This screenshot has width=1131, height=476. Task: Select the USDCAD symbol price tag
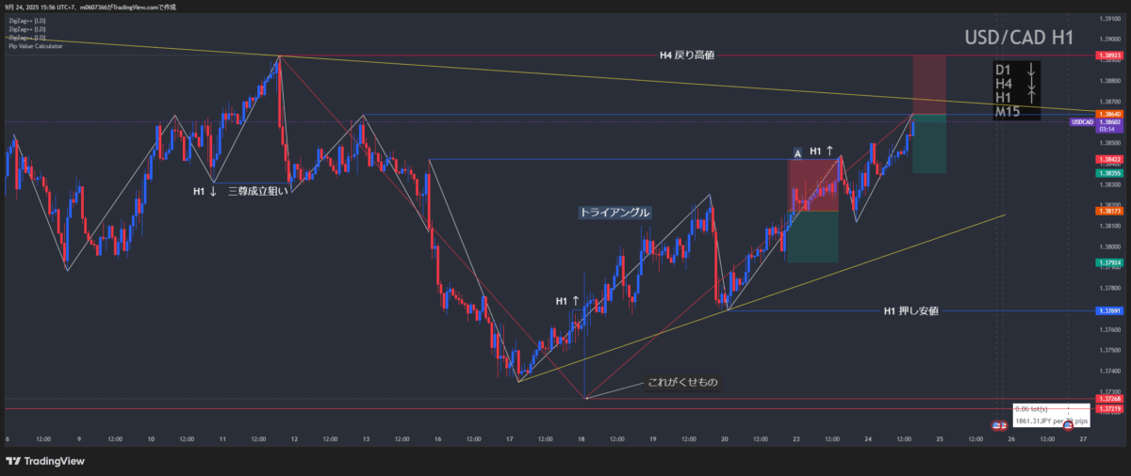1082,122
